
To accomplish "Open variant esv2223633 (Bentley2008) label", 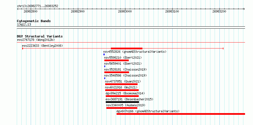I will (42, 46).
